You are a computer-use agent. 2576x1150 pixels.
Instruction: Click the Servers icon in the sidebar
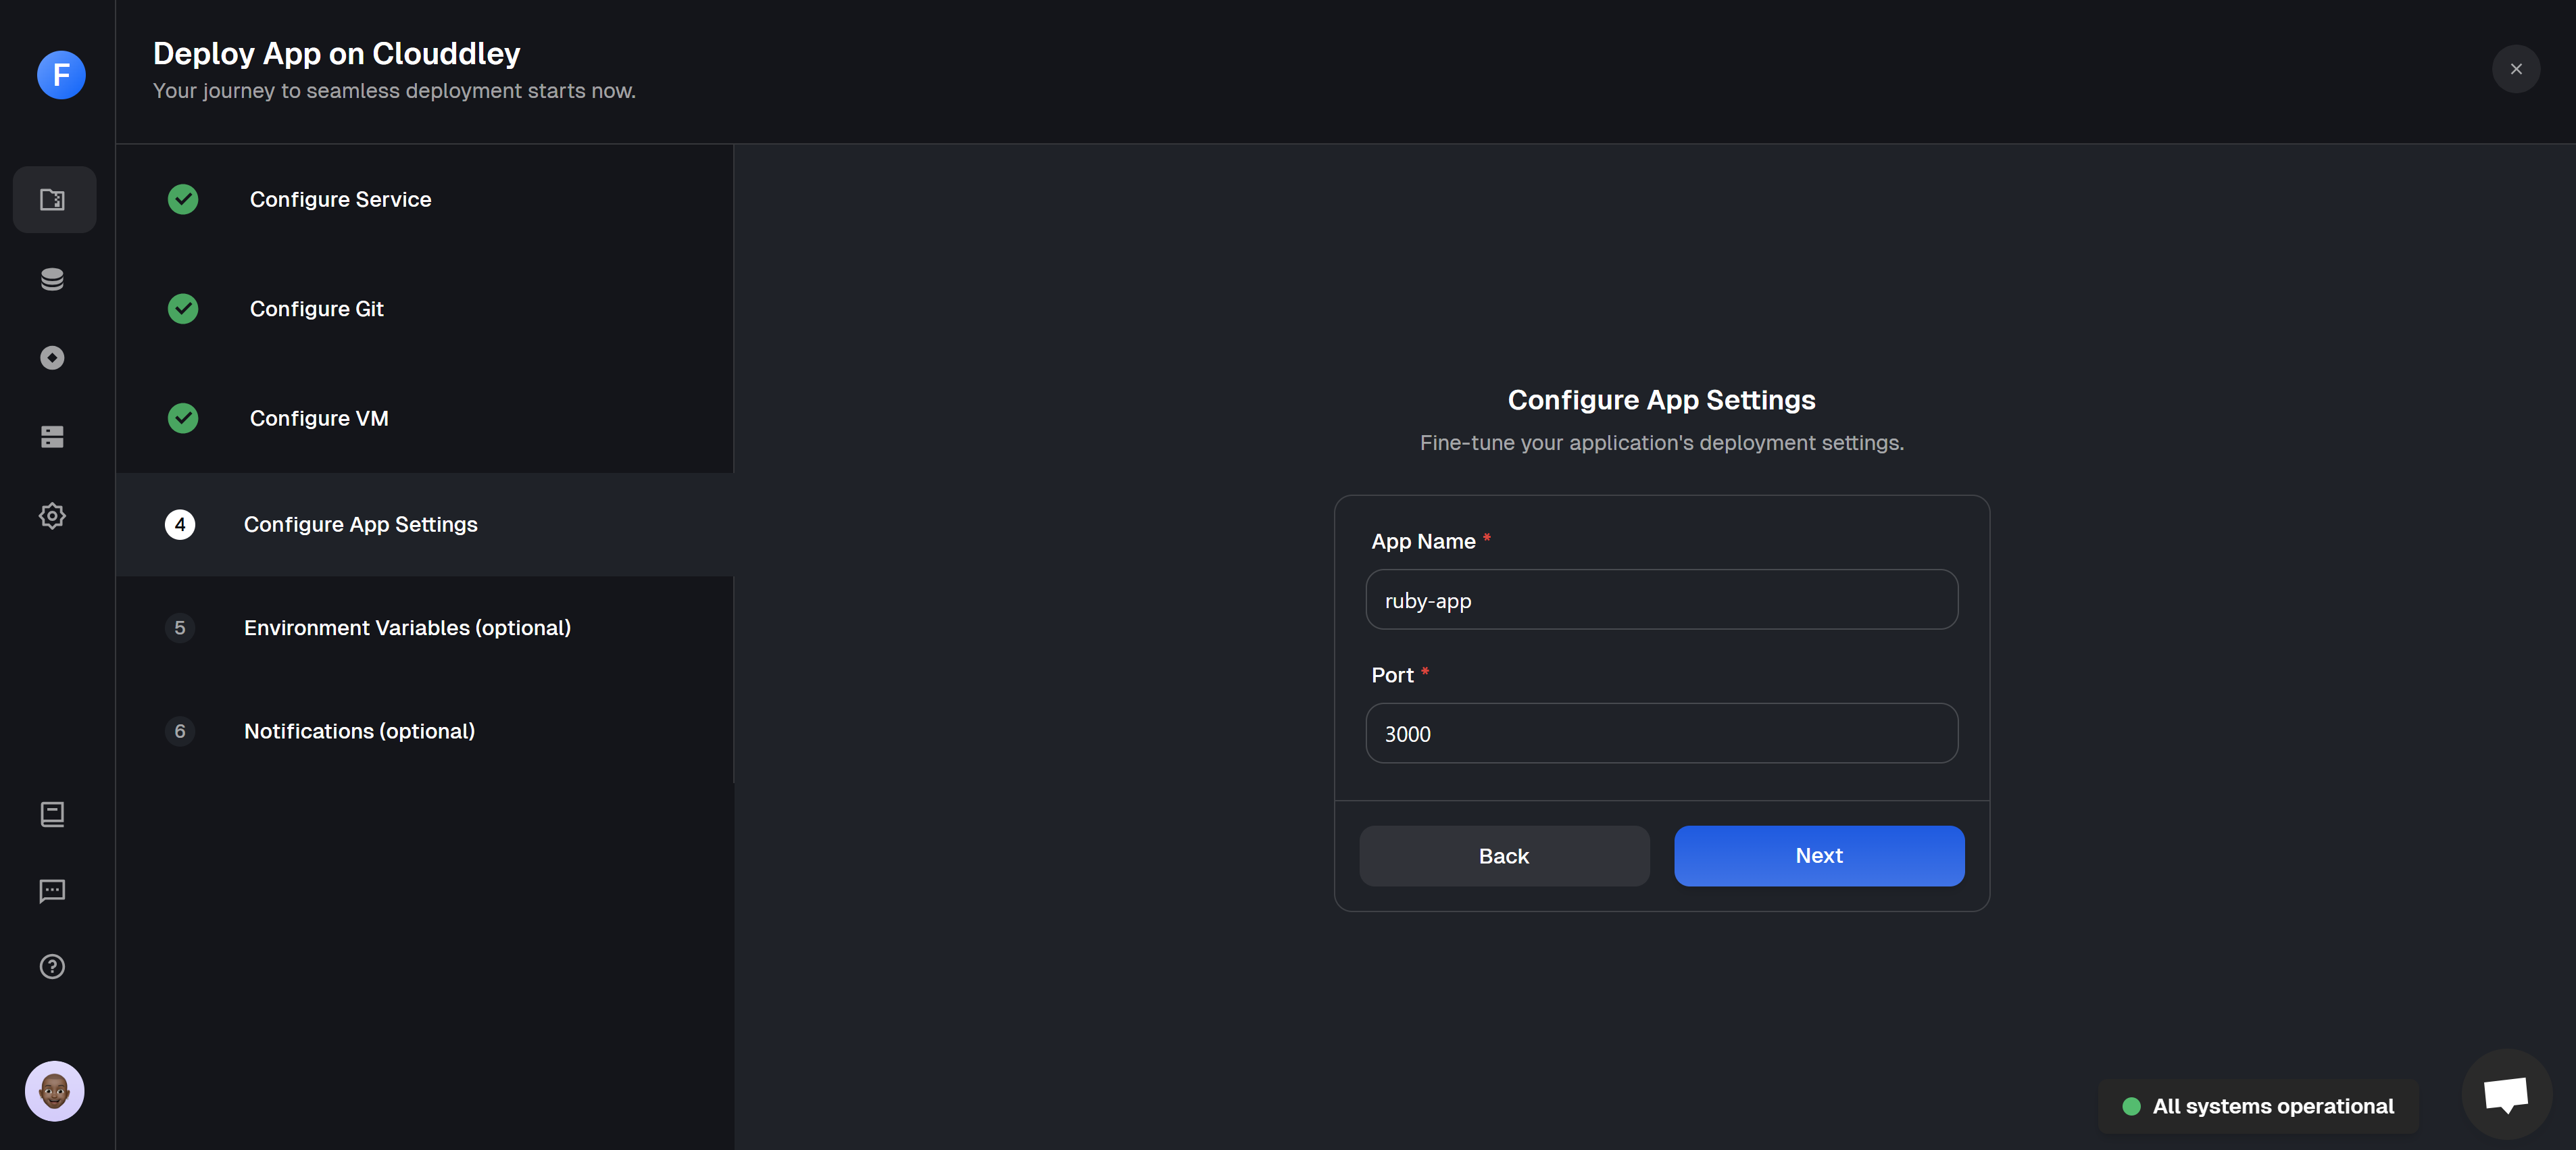coord(51,437)
